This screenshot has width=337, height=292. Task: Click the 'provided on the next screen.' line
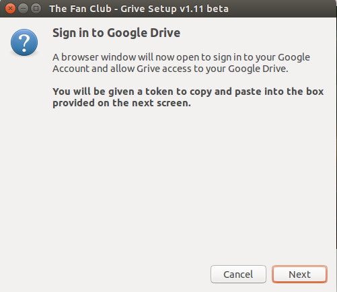pos(122,103)
